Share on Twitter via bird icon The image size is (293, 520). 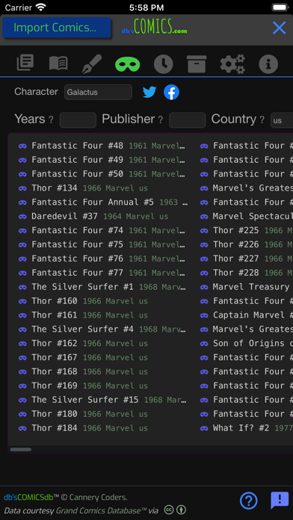[149, 92]
